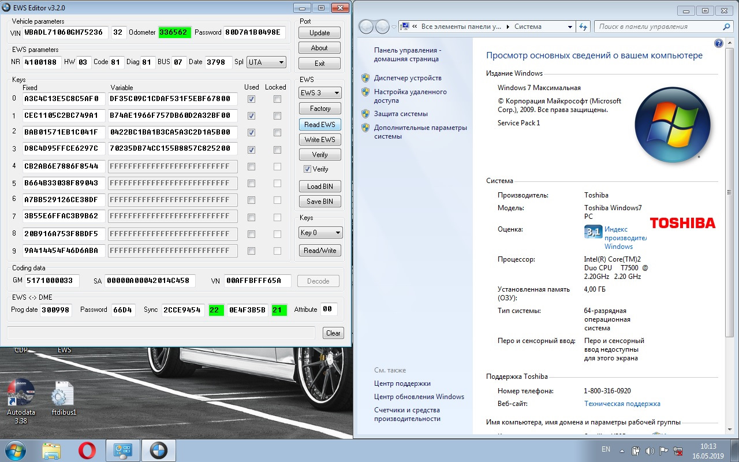The image size is (739, 462).
Task: Select the Autodata 3.38 desktop shortcut
Action: [21, 401]
